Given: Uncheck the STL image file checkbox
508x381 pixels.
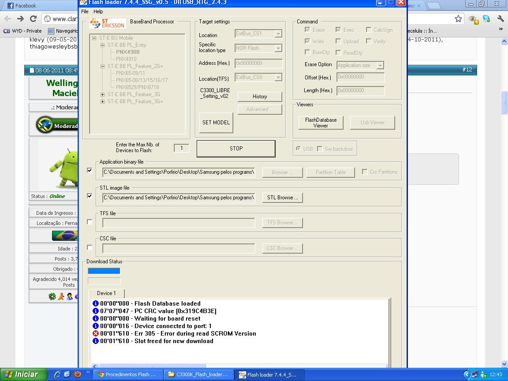Looking at the screenshot, I should pos(90,196).
